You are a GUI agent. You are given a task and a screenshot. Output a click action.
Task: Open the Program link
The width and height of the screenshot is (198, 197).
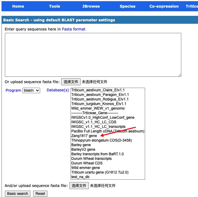coord(13,90)
